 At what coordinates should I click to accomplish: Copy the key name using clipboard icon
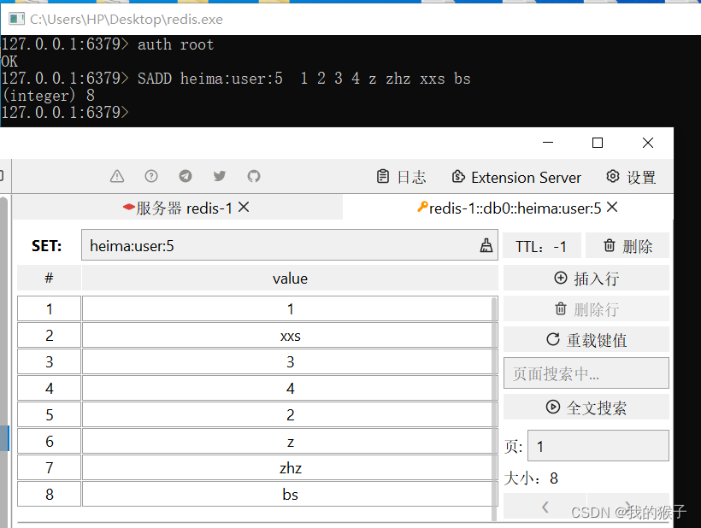coord(486,245)
